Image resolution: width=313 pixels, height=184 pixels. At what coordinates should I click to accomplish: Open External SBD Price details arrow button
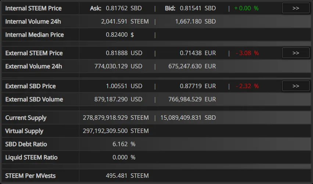click(296, 86)
